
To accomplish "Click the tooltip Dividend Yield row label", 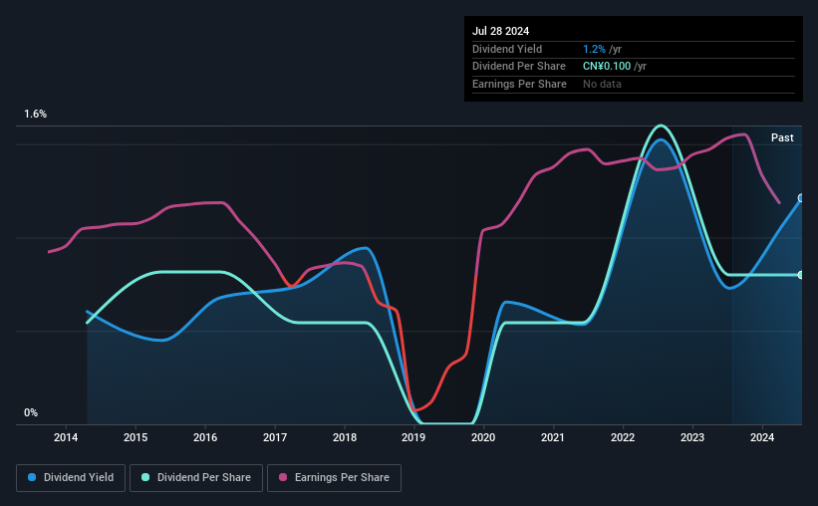I will [x=507, y=49].
